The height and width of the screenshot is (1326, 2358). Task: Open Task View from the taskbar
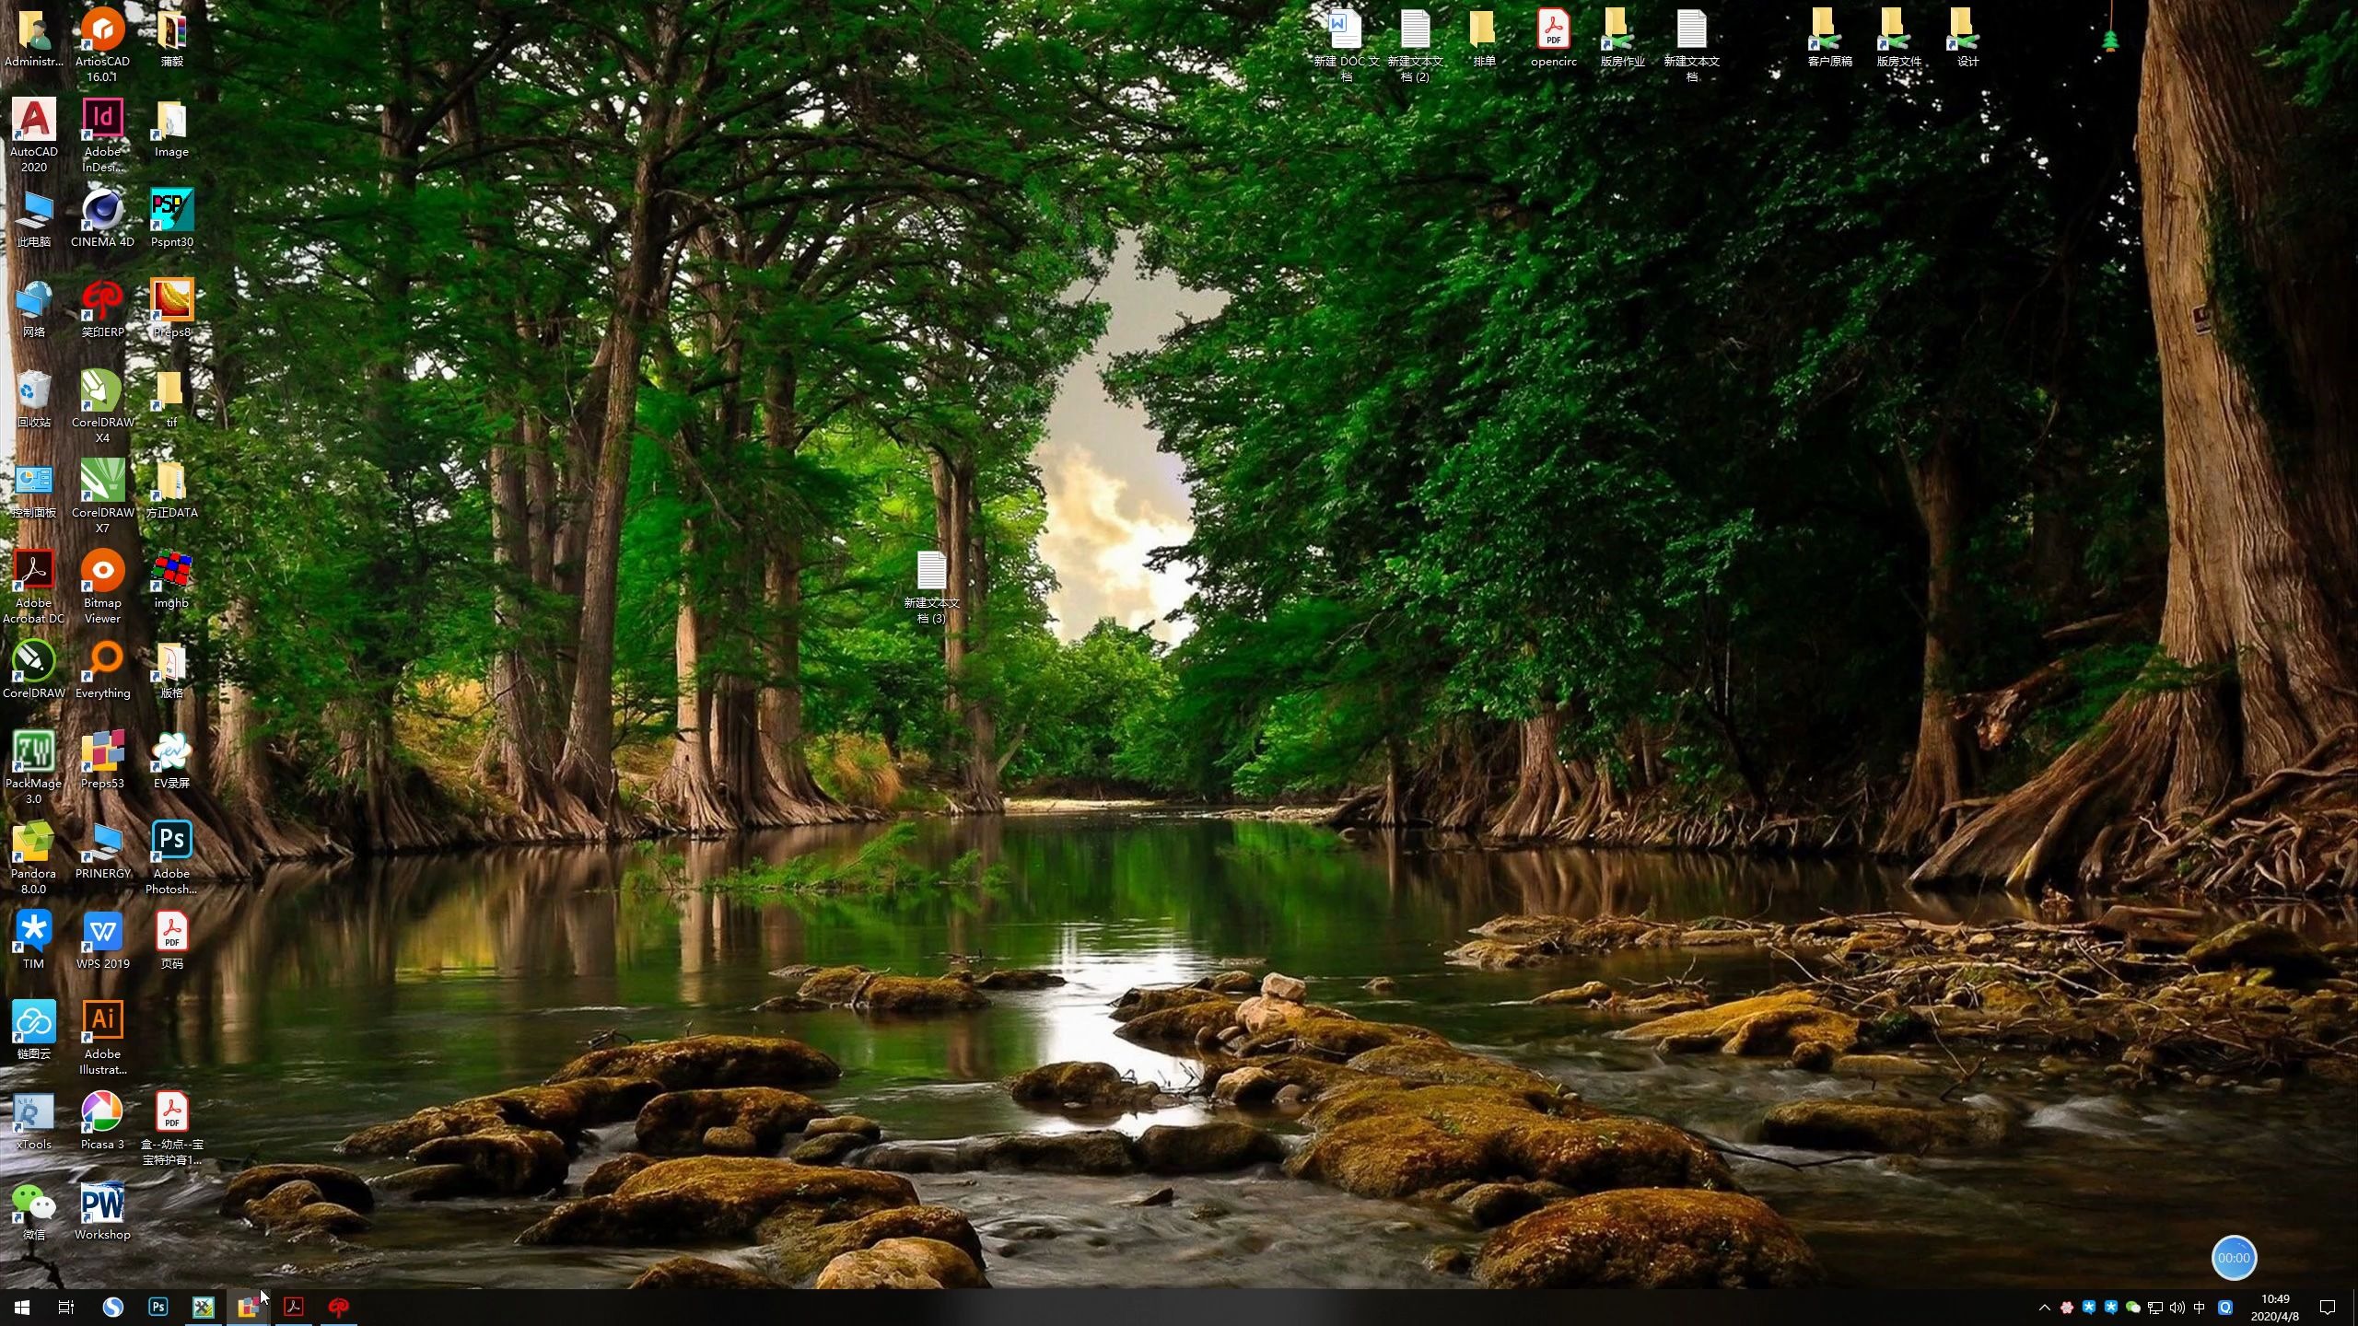[x=66, y=1308]
